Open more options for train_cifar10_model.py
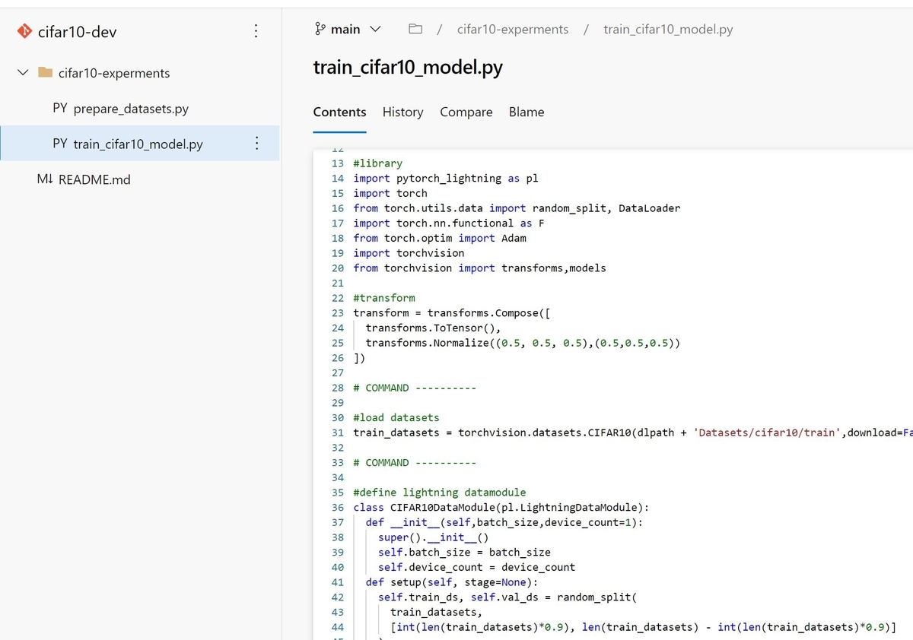Screen dimensions: 913x640 point(256,143)
